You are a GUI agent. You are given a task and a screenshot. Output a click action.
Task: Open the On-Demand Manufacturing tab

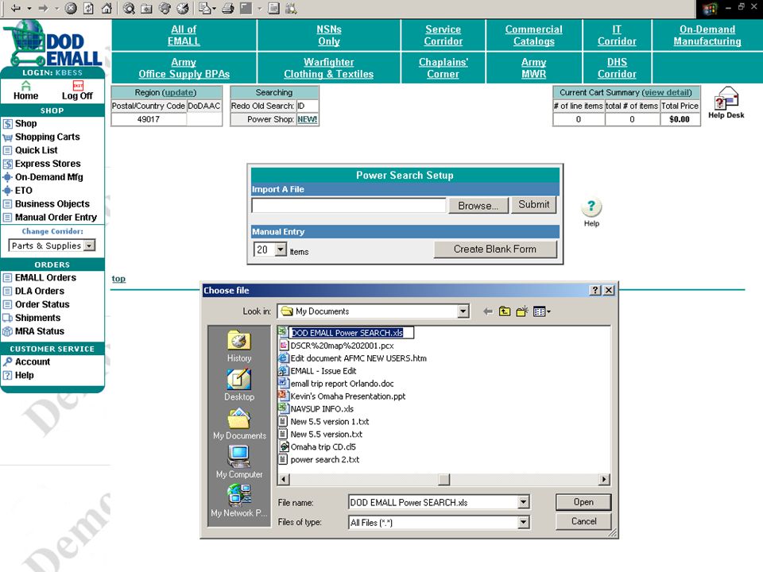707,35
